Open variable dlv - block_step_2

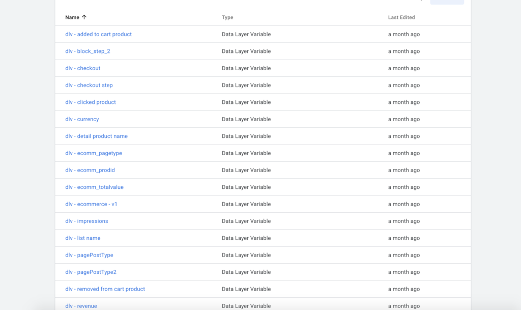tap(88, 51)
